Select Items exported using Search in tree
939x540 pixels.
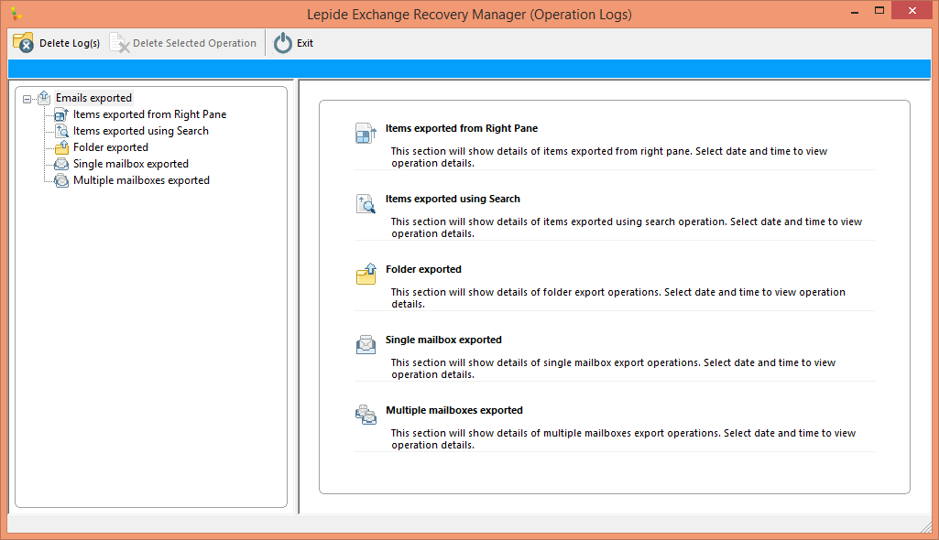point(140,131)
